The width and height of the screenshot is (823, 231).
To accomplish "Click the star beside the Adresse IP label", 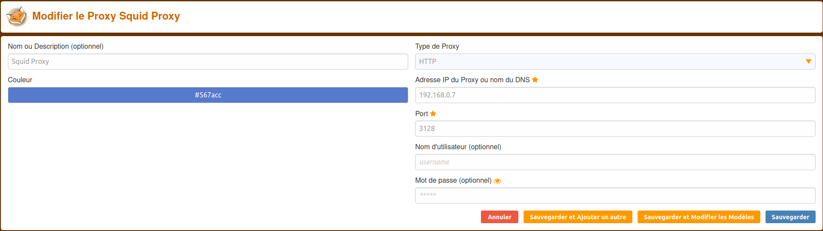I will [x=535, y=80].
